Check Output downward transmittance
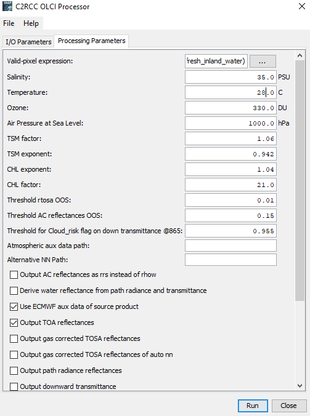Image resolution: width=310 pixels, height=416 pixels. pyautogui.click(x=14, y=386)
